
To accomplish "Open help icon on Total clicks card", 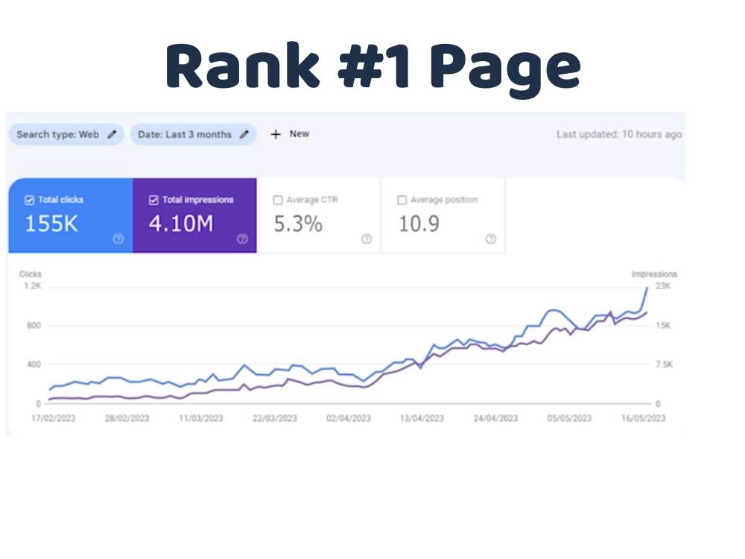I will [x=118, y=239].
